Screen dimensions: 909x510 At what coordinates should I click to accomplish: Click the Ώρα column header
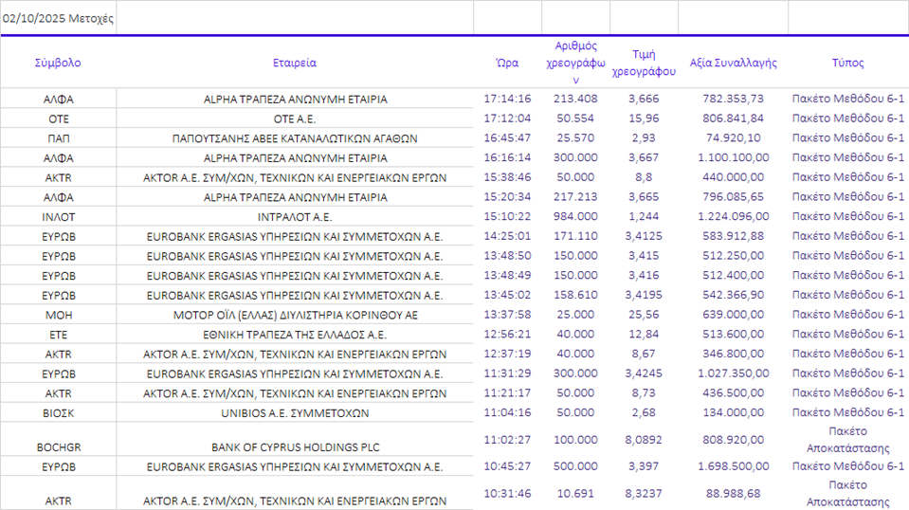tap(507, 63)
